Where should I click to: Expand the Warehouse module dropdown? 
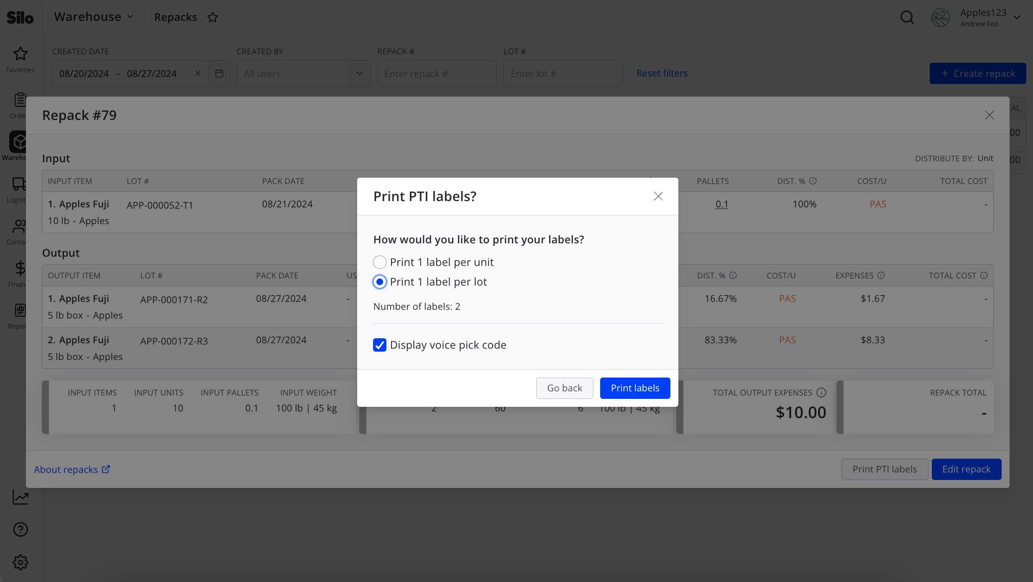(94, 17)
